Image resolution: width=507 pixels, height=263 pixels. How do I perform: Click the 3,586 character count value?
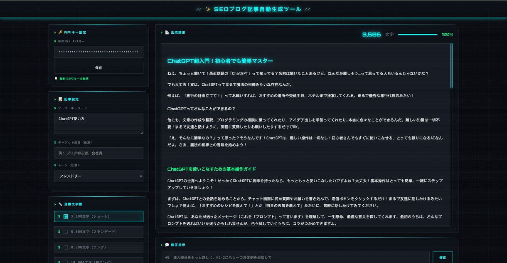click(372, 35)
